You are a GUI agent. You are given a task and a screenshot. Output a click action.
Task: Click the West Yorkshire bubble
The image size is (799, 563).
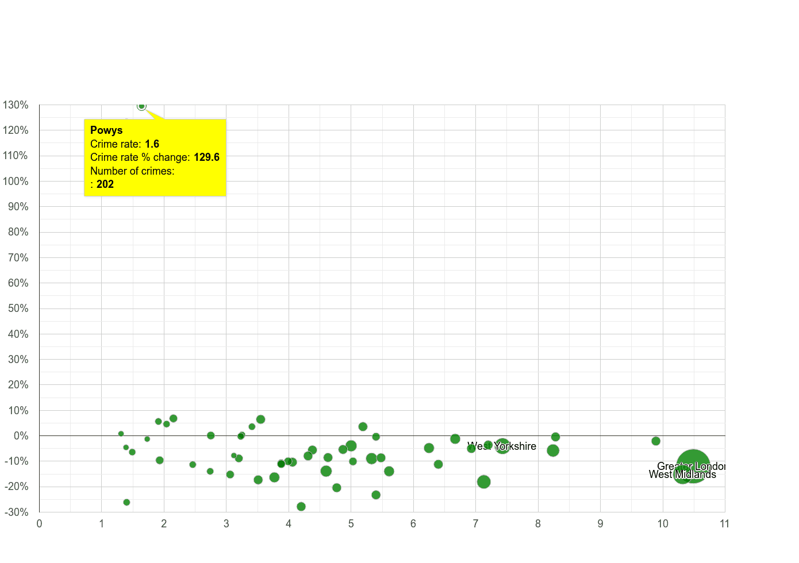click(502, 445)
